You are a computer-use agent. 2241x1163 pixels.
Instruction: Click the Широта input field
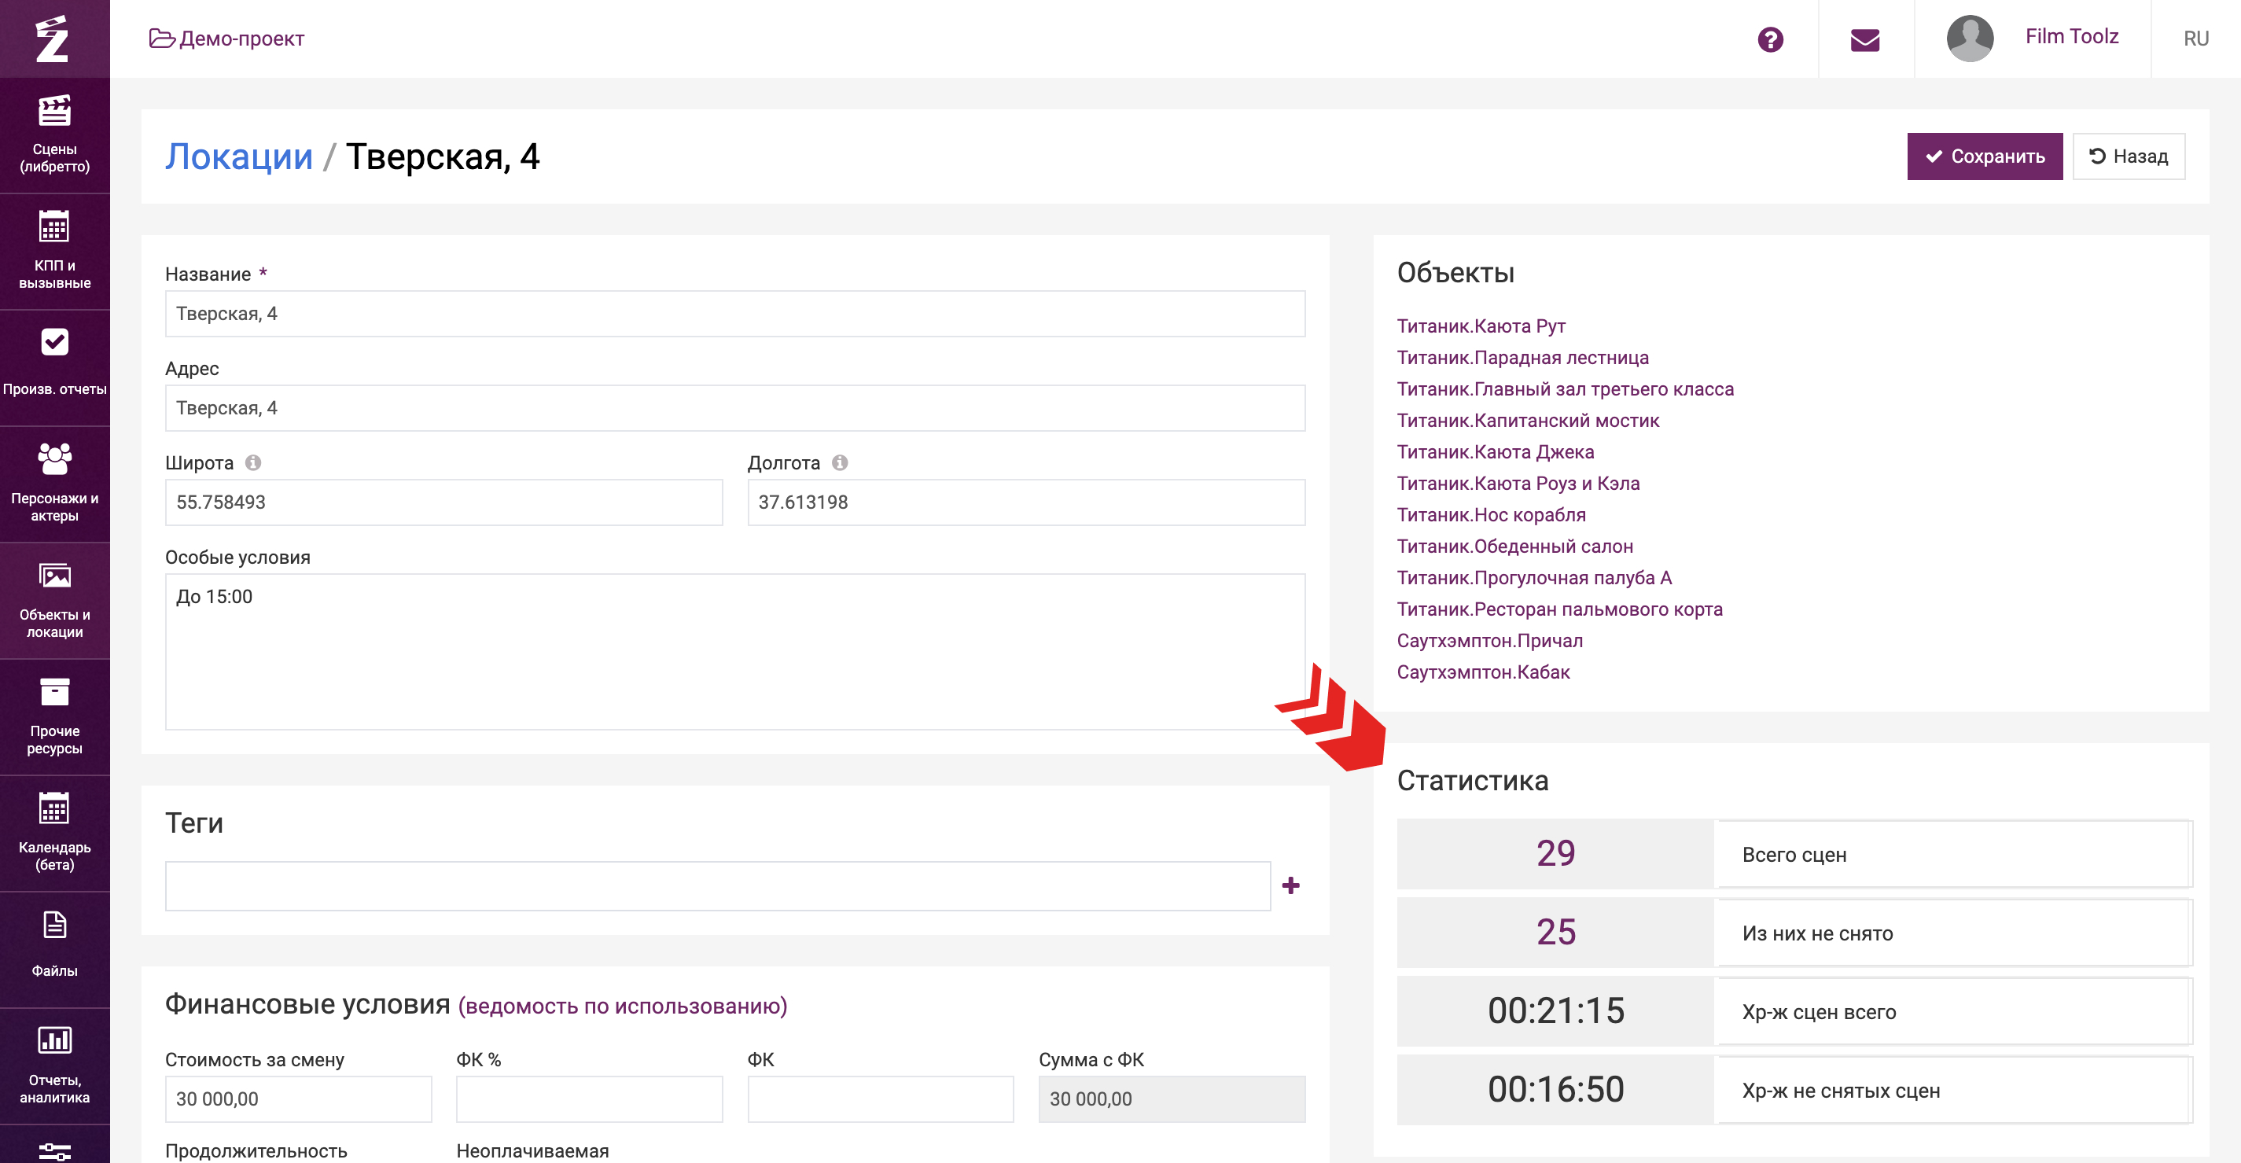(443, 502)
